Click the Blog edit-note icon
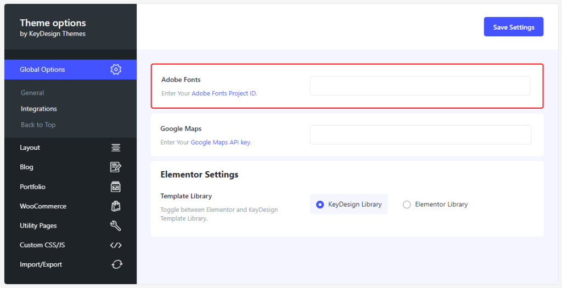562x288 pixels. pos(116,167)
